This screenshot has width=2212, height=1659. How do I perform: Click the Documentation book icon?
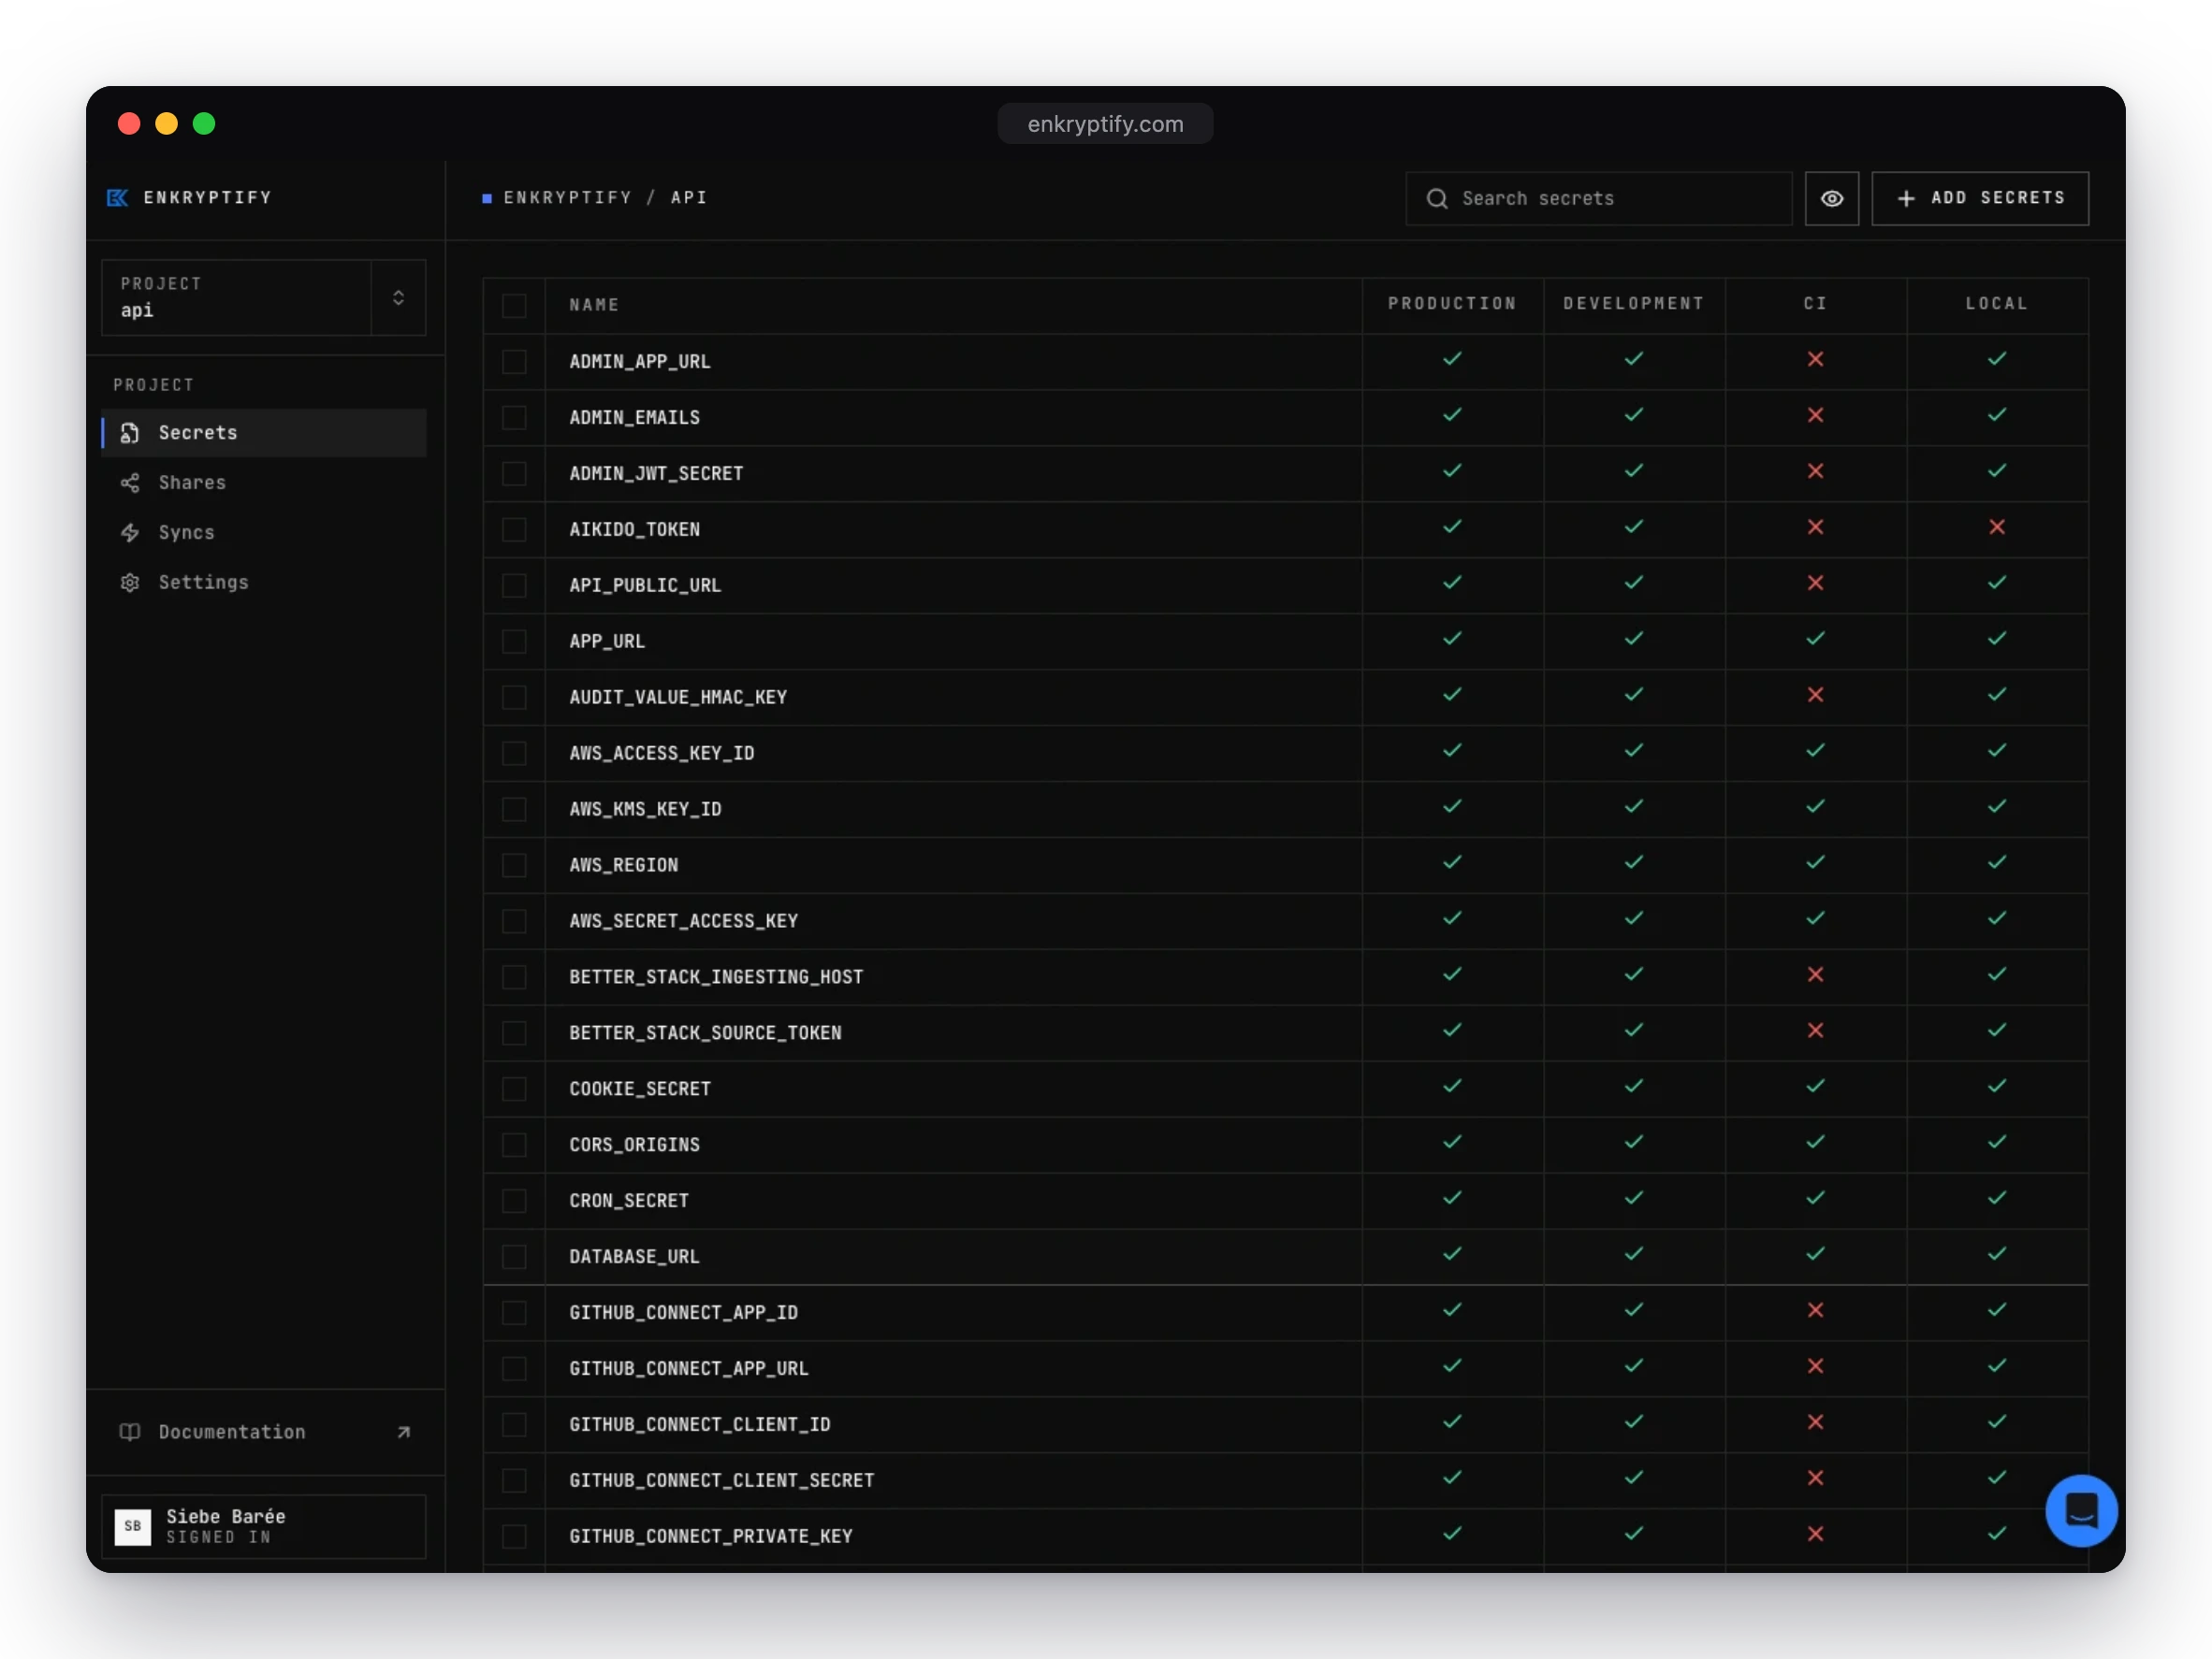click(x=130, y=1432)
